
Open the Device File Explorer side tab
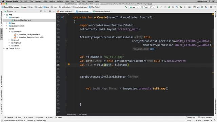(x=216, y=106)
